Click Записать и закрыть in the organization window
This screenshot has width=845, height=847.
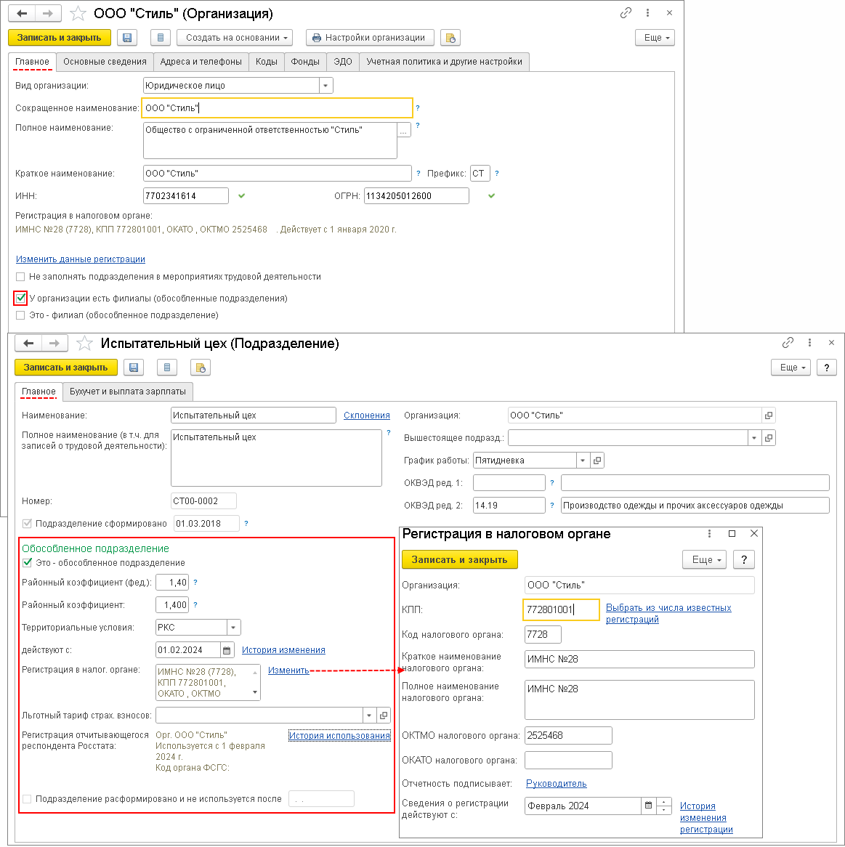(x=60, y=38)
